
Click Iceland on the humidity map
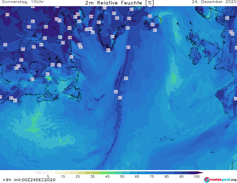(153, 23)
